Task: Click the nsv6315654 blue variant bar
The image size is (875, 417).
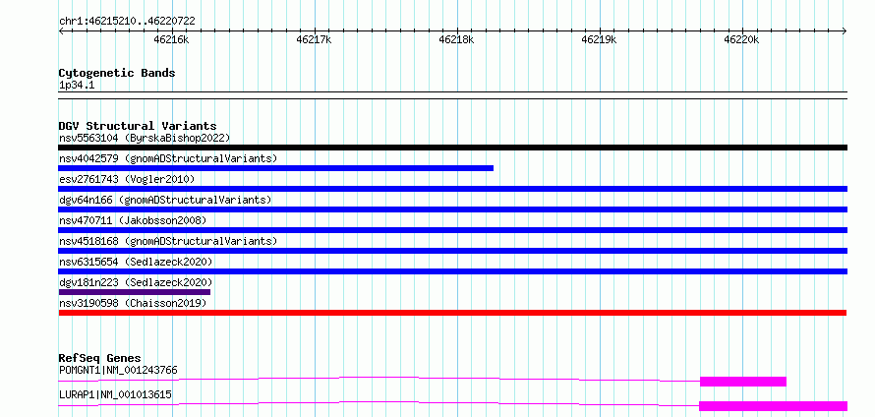Action: [x=452, y=271]
